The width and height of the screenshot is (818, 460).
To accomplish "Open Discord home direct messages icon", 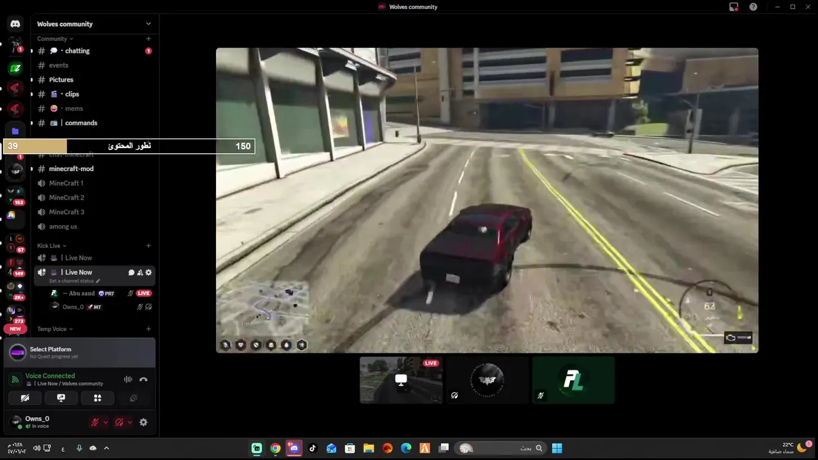I will (15, 24).
